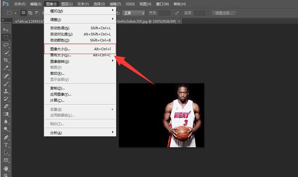Open the 3D(D) menu
The height and width of the screenshot is (177, 298).
130,4
